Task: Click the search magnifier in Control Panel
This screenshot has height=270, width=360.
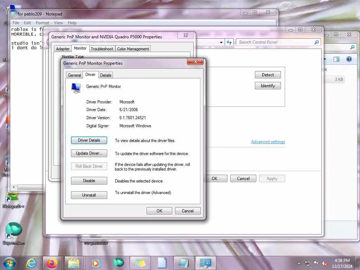Action: tap(317, 42)
